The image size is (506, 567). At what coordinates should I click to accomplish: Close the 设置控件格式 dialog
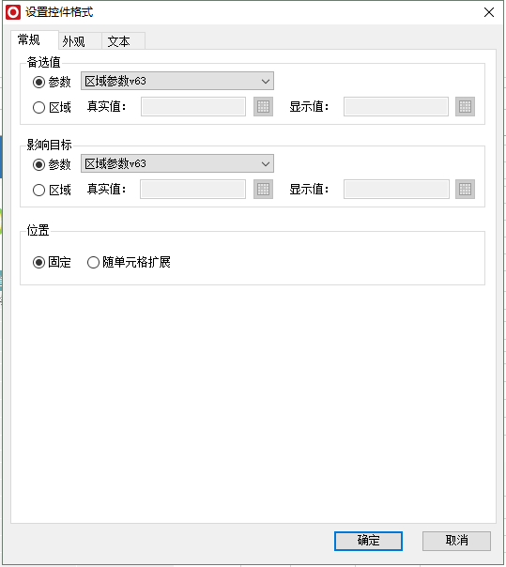click(489, 12)
